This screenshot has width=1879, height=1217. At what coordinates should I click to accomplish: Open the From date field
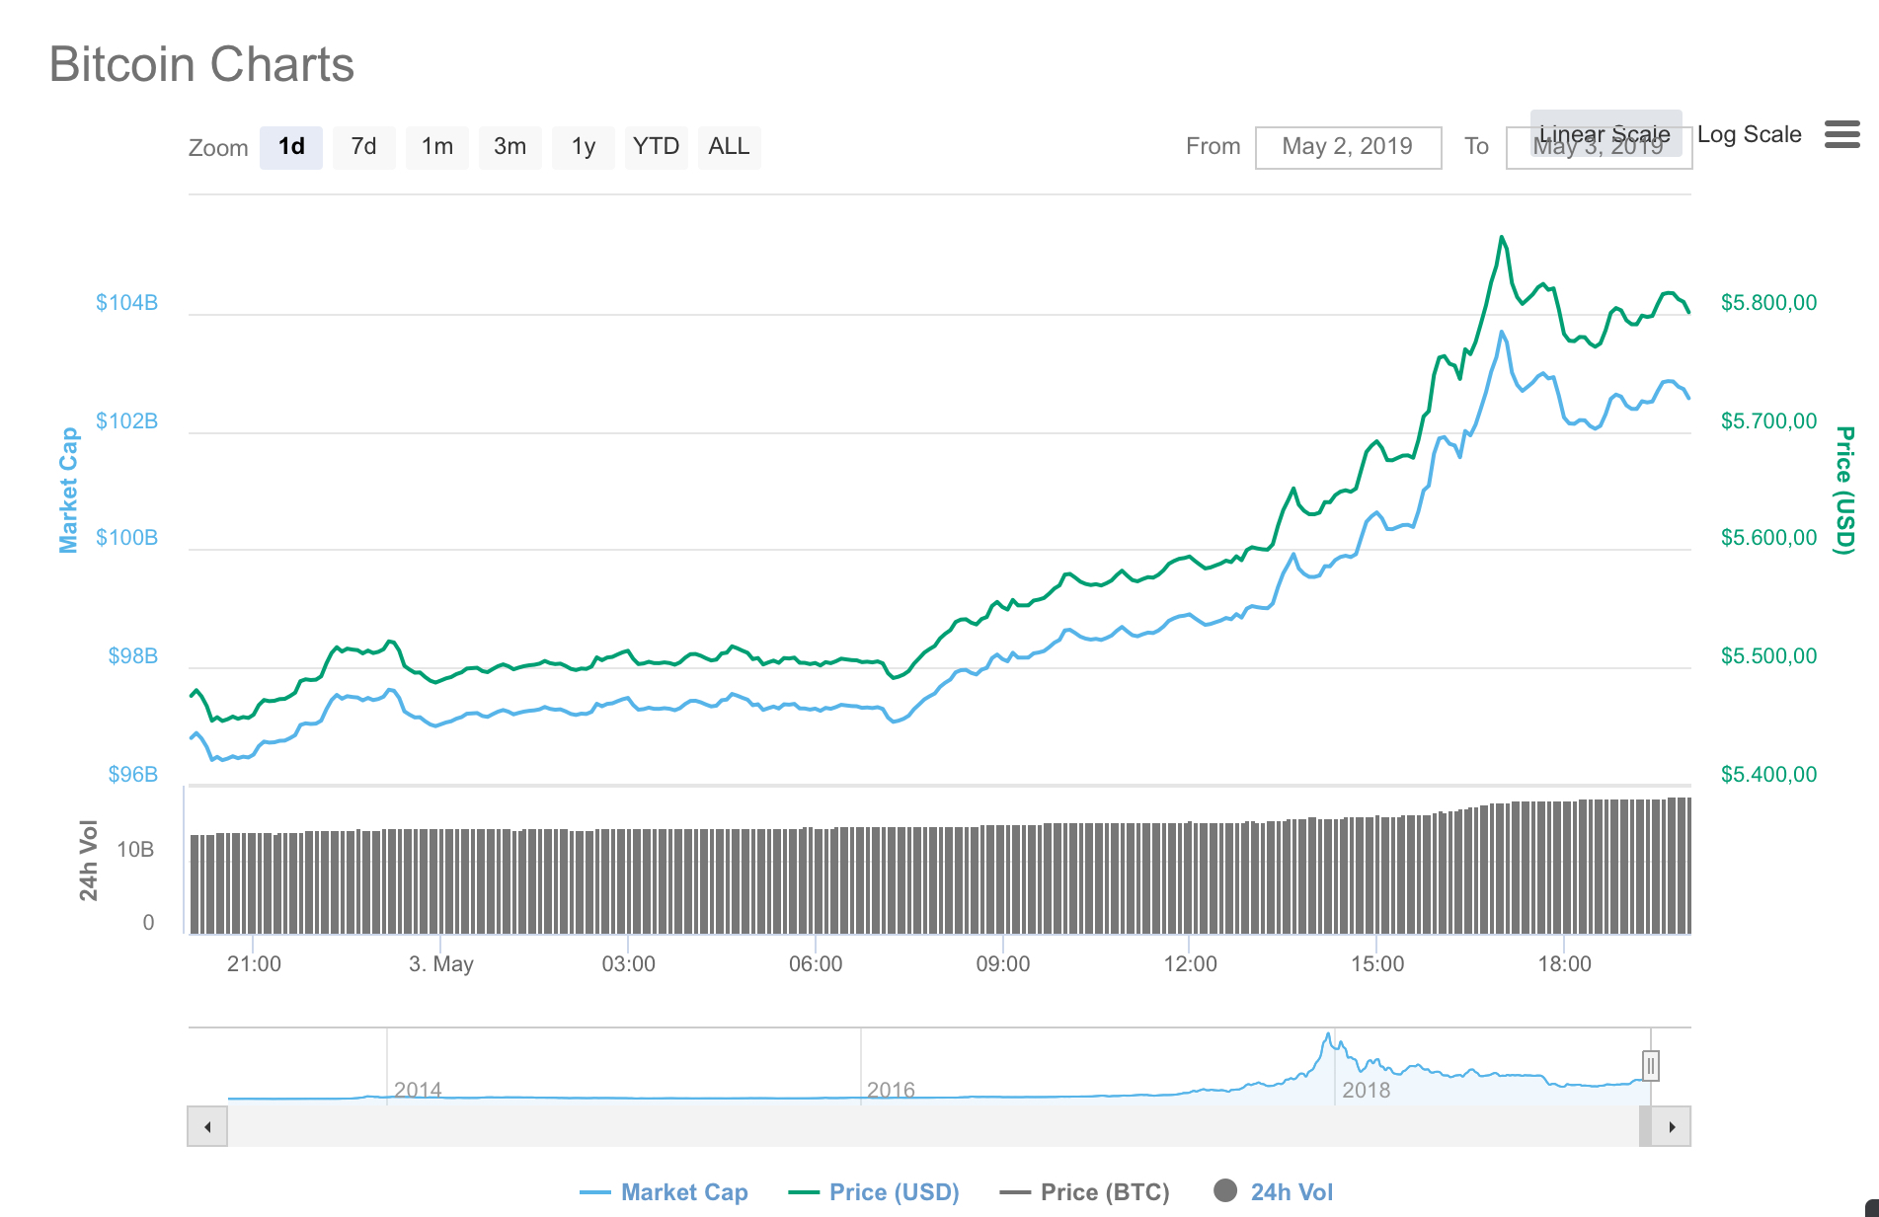coord(1347,147)
